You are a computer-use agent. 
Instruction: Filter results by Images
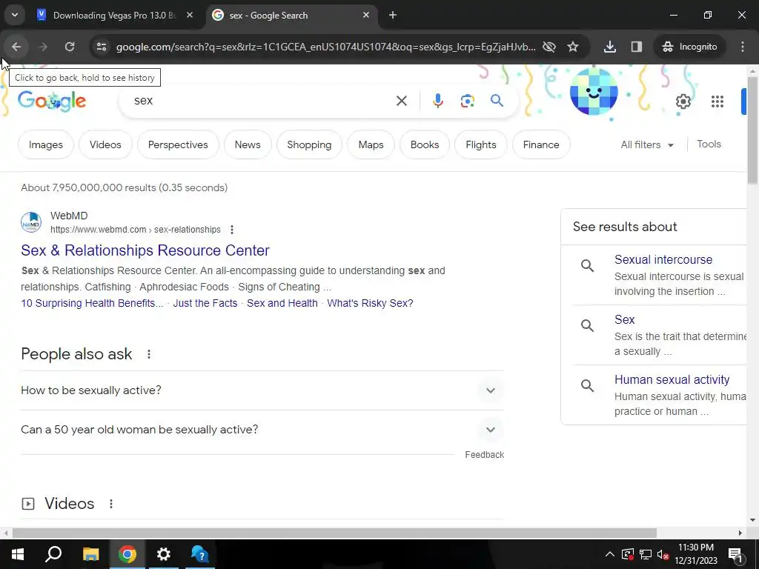[45, 144]
